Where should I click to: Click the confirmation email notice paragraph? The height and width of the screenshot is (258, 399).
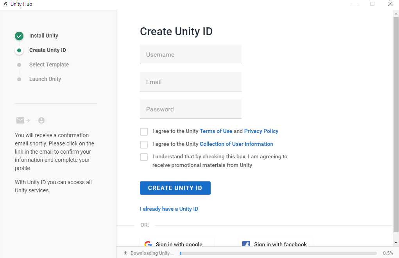pos(54,152)
